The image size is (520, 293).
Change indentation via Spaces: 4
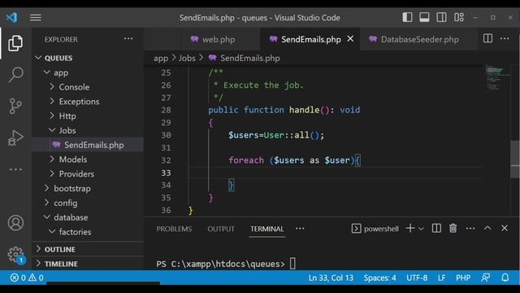click(379, 278)
